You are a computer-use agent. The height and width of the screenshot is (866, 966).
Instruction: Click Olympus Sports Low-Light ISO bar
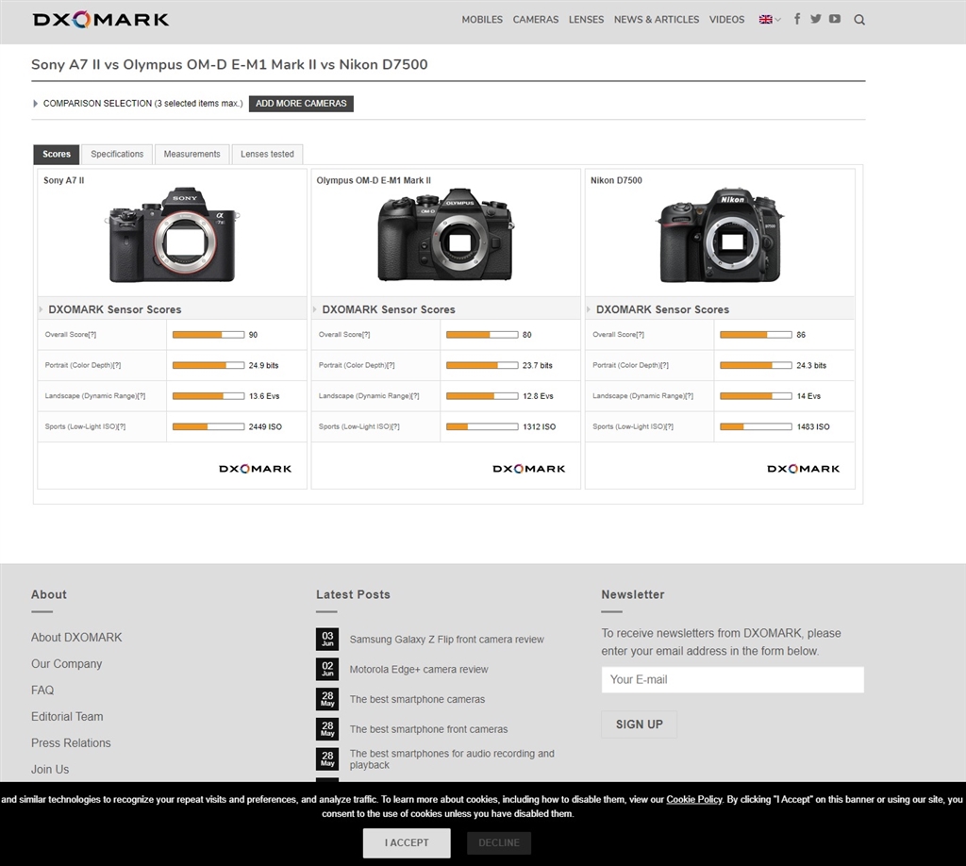[482, 426]
